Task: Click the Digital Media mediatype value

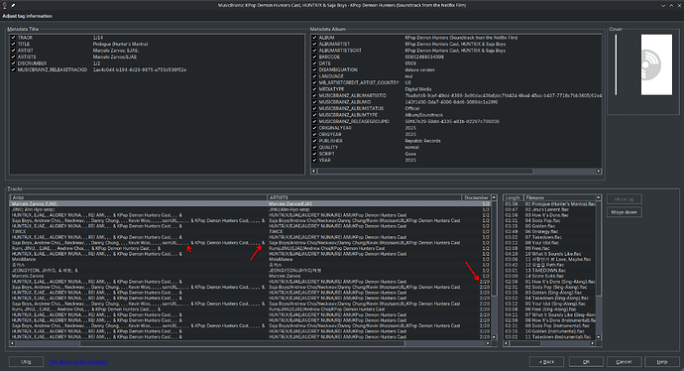Action: [418, 89]
